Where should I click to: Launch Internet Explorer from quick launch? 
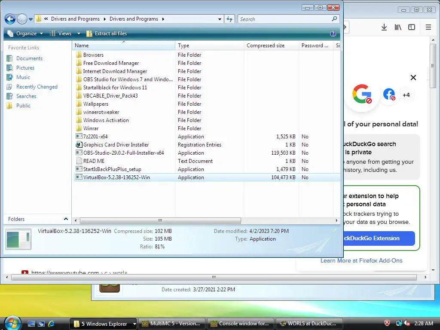coord(52,324)
